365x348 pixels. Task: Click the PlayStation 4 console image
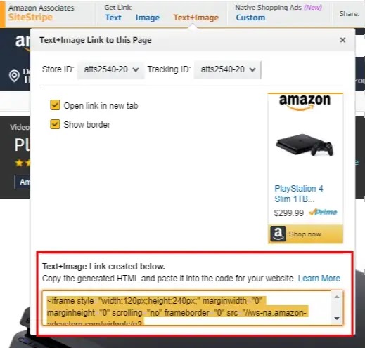tap(305, 145)
